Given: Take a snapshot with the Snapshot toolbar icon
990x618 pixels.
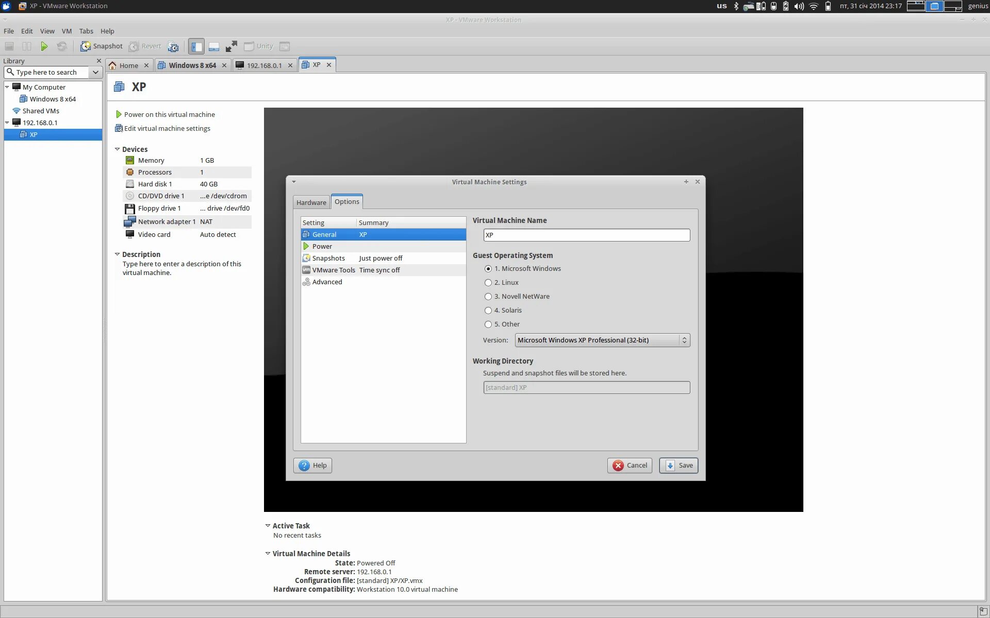Looking at the screenshot, I should click(x=102, y=46).
